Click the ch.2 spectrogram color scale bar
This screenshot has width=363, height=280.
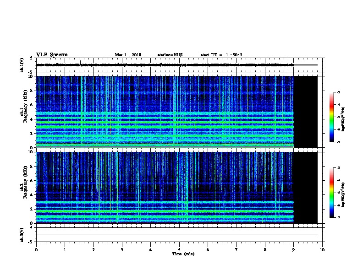pyautogui.click(x=331, y=193)
